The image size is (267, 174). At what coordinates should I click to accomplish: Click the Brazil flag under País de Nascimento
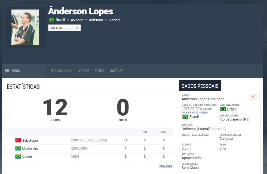(x=185, y=117)
